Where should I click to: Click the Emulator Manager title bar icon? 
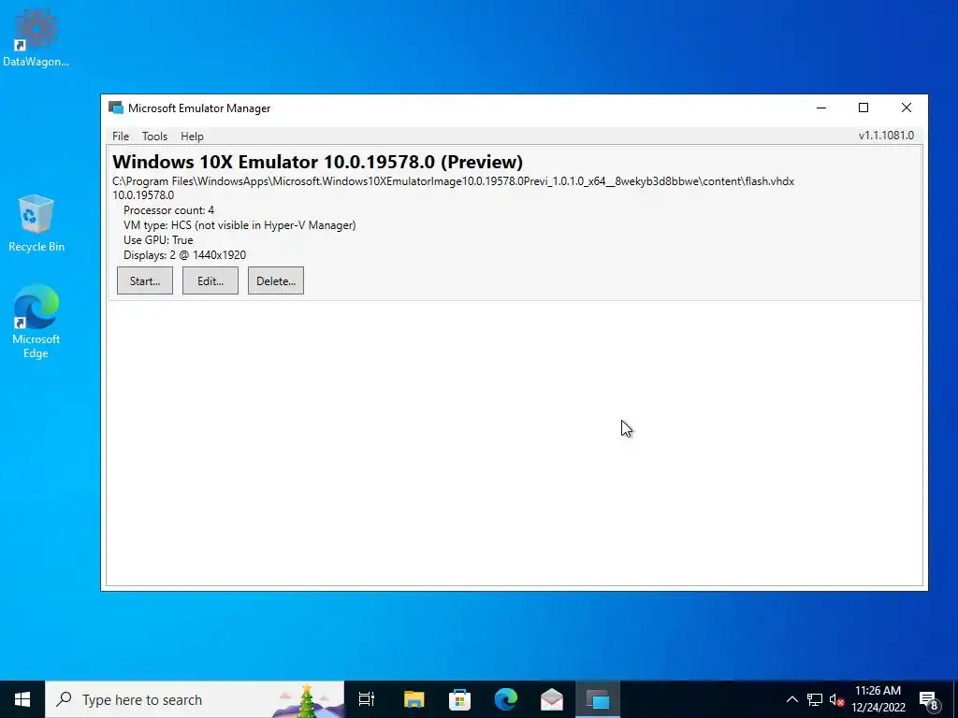coord(115,108)
